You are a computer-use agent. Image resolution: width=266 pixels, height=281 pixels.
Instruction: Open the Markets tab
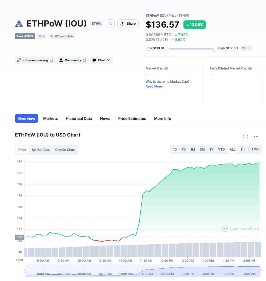[50, 118]
